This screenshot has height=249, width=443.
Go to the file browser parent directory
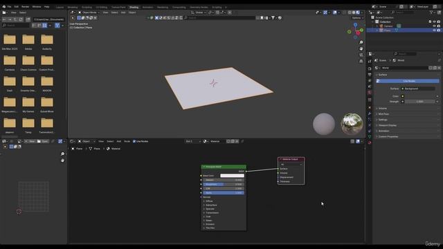click(15, 19)
